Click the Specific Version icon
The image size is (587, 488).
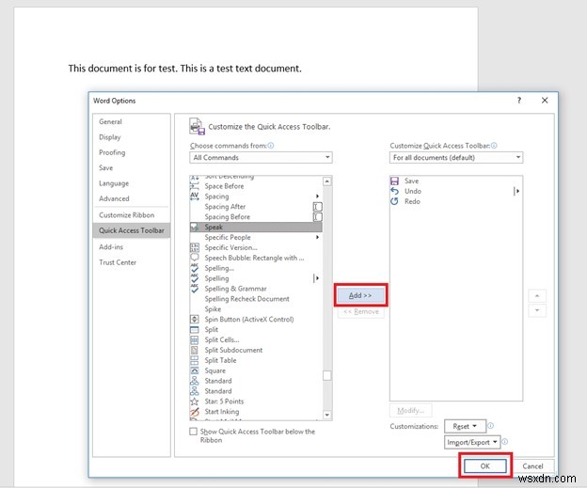pos(195,247)
